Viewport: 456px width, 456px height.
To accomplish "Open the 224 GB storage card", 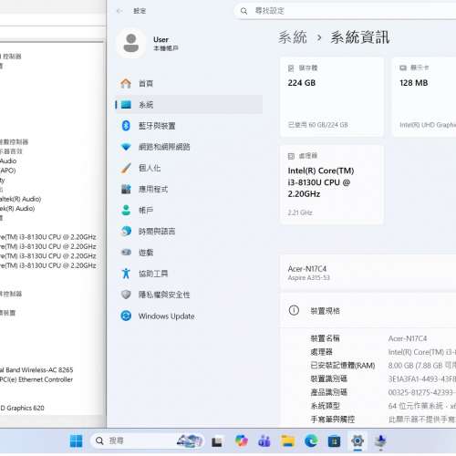I will (x=332, y=97).
